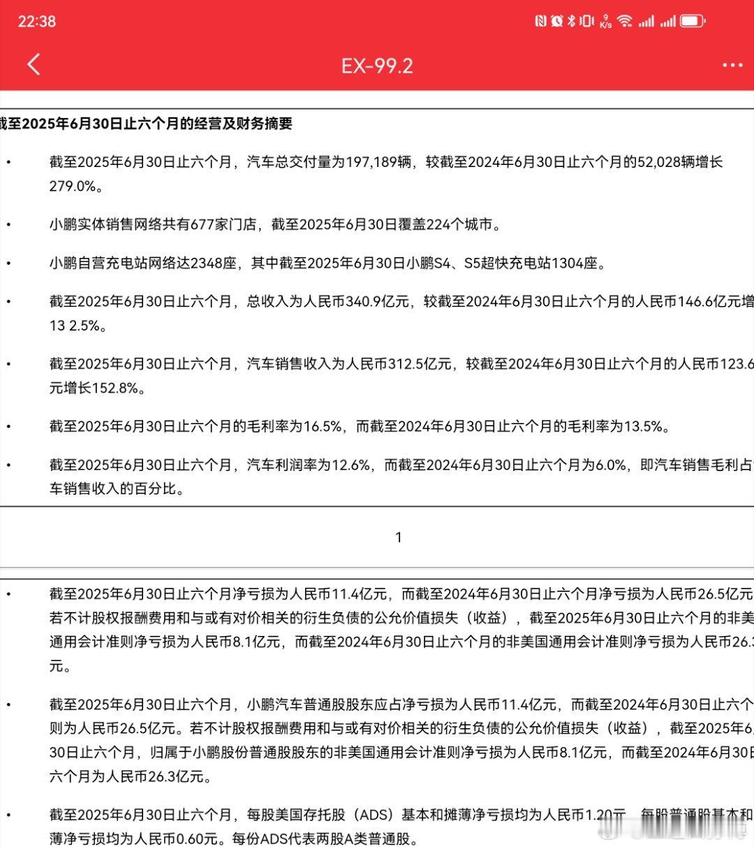The image size is (754, 847).
Task: Select the 六个月为人民币26.3亿元 line
Action: tap(130, 776)
